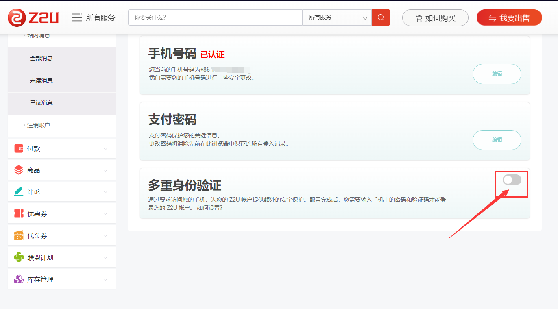This screenshot has width=558, height=309.
Task: Click the green pencil review icon
Action: click(x=19, y=191)
